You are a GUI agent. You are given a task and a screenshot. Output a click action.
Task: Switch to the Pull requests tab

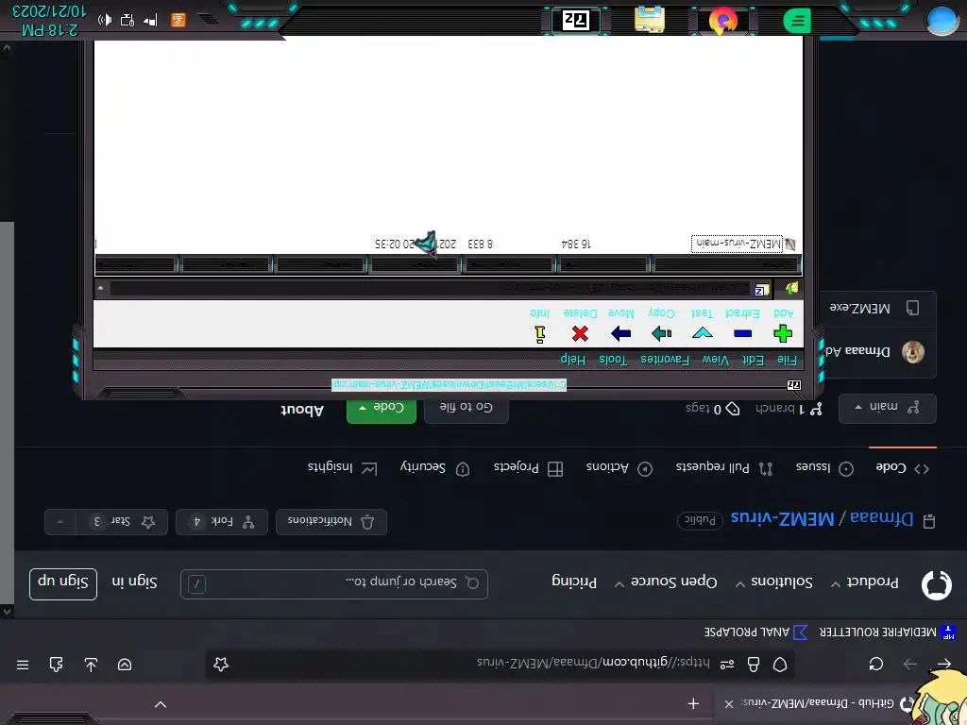[x=723, y=468]
